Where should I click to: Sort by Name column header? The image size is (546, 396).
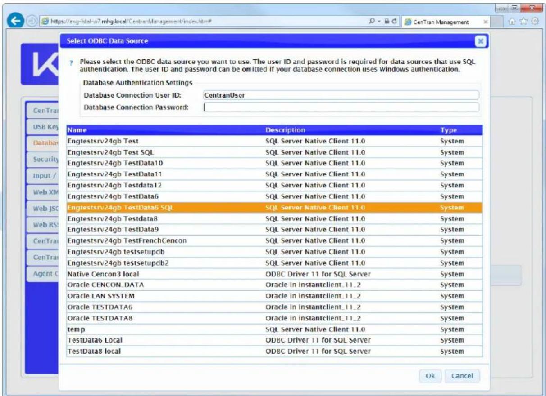tap(166, 130)
